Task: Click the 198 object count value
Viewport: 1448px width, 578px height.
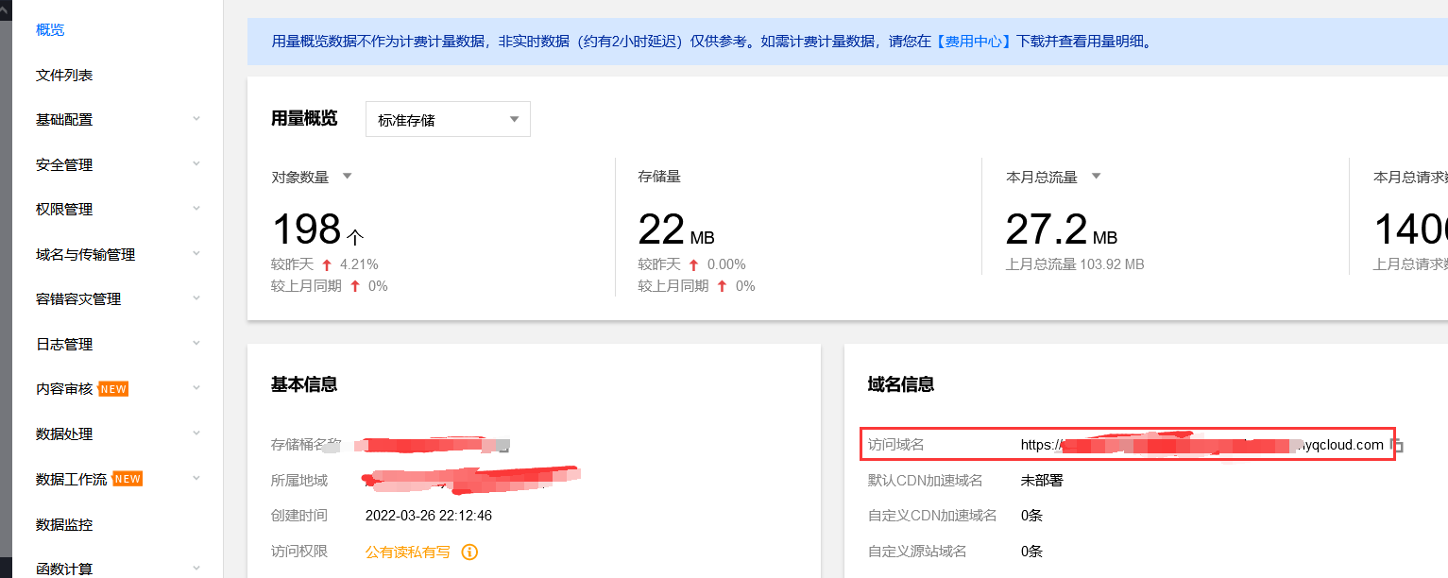Action: (306, 229)
